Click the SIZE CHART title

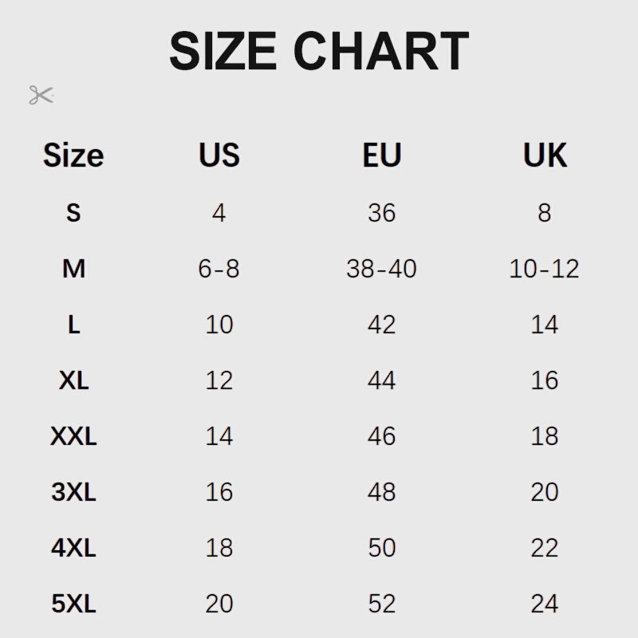(x=318, y=51)
